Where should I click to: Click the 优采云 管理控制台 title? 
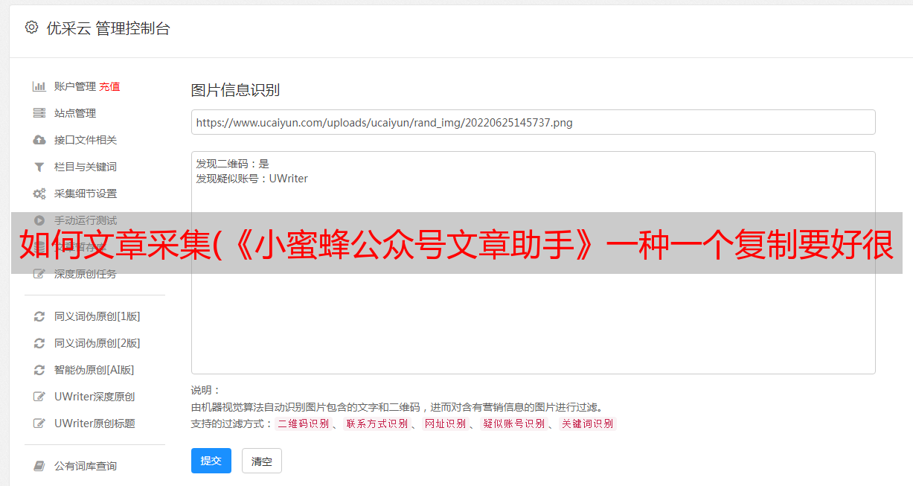(108, 28)
